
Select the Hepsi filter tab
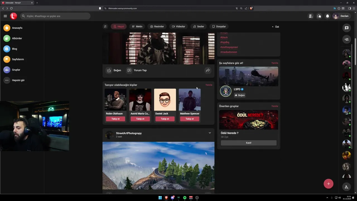pyautogui.click(x=119, y=27)
